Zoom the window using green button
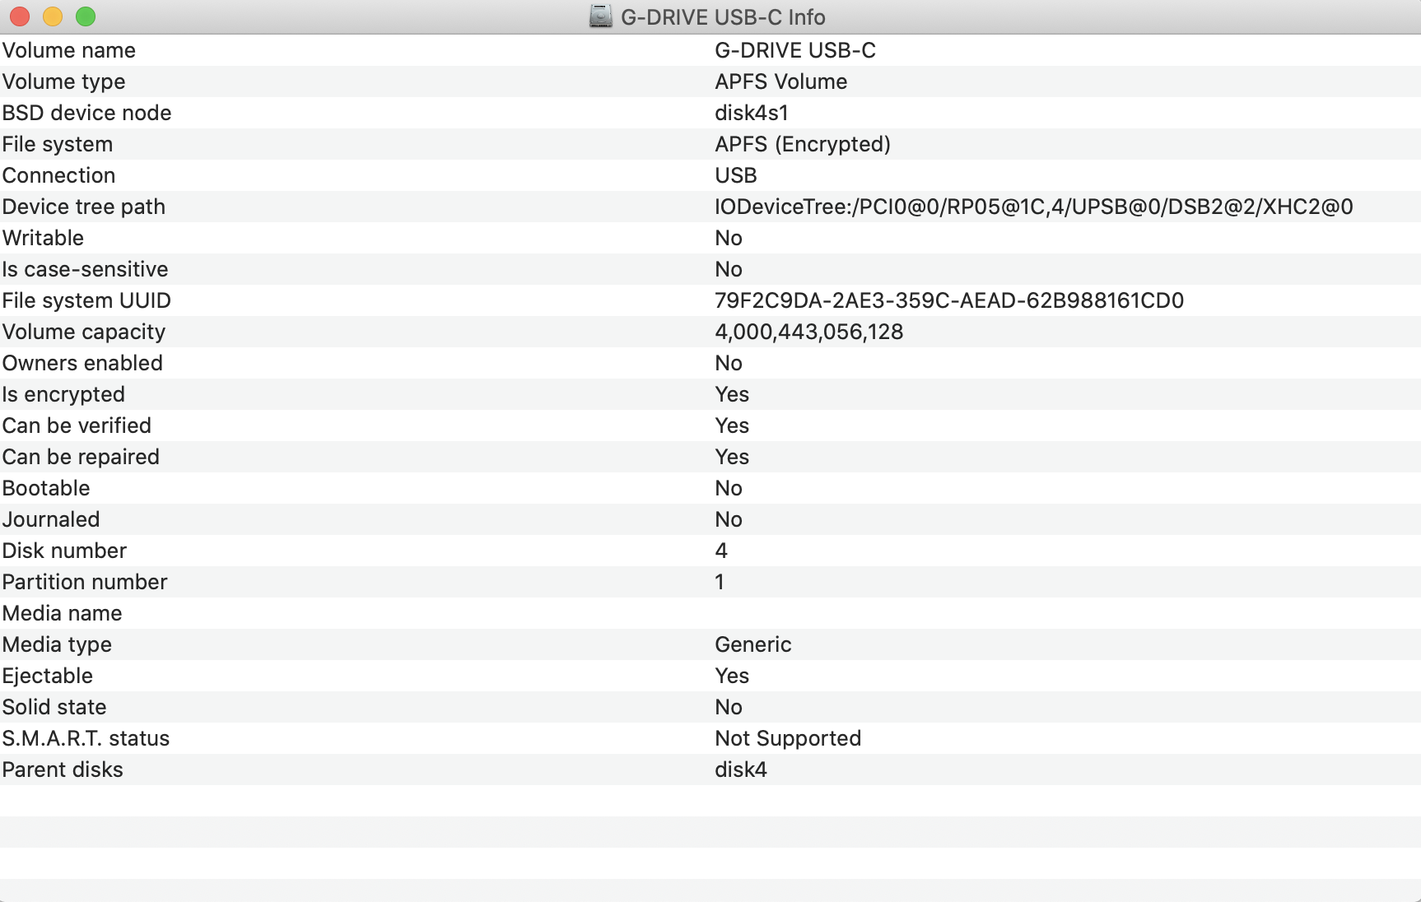Screen dimensions: 1421x902 [86, 16]
